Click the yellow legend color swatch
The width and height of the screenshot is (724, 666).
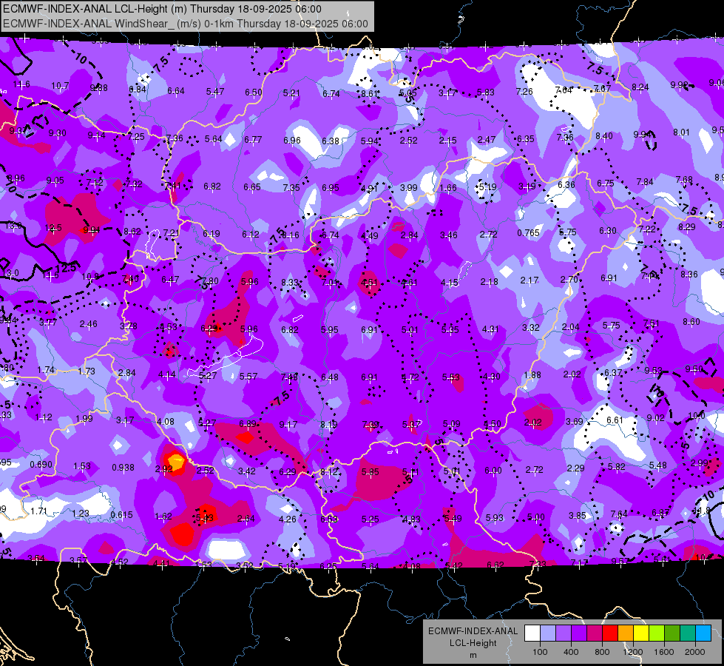pyautogui.click(x=641, y=633)
